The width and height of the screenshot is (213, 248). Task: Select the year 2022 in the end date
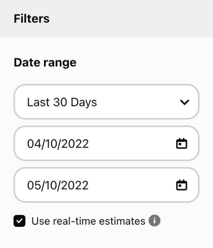(x=75, y=185)
